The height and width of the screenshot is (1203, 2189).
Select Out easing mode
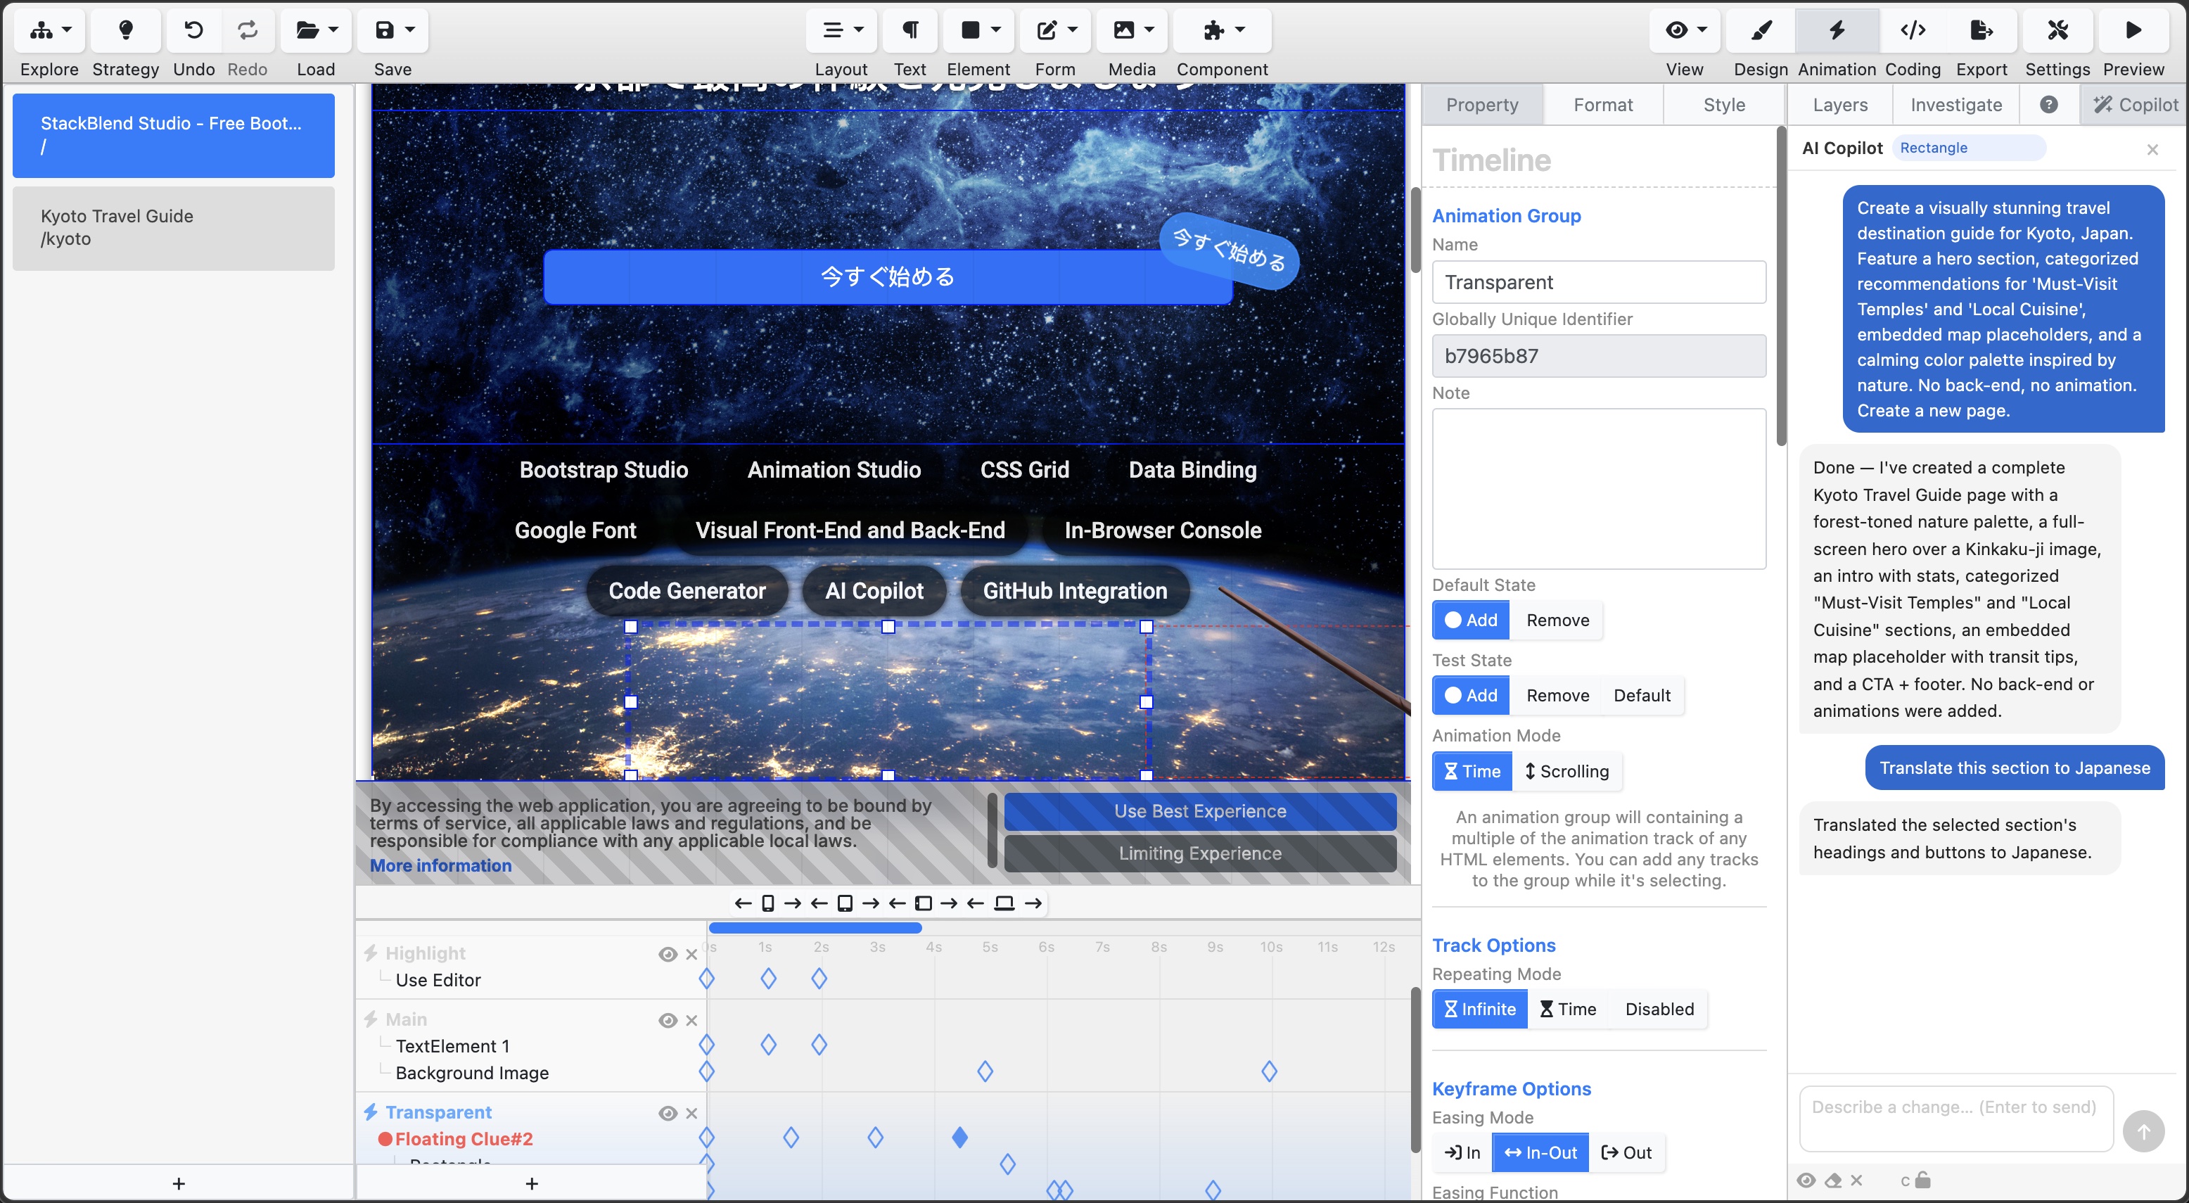[1626, 1152]
